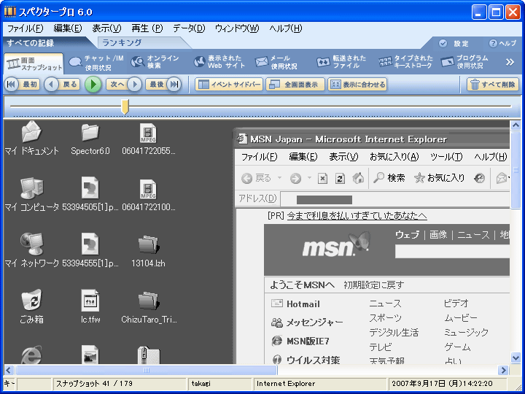
Task: Open the オンライン検索 category
Action: (x=155, y=62)
